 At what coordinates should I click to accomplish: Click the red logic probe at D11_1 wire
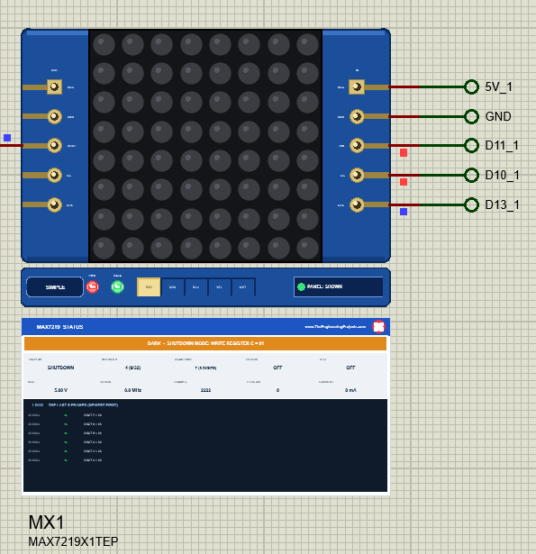[404, 152]
